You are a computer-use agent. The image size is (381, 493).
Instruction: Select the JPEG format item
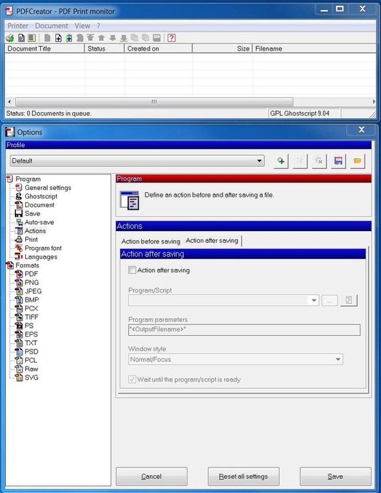click(33, 291)
